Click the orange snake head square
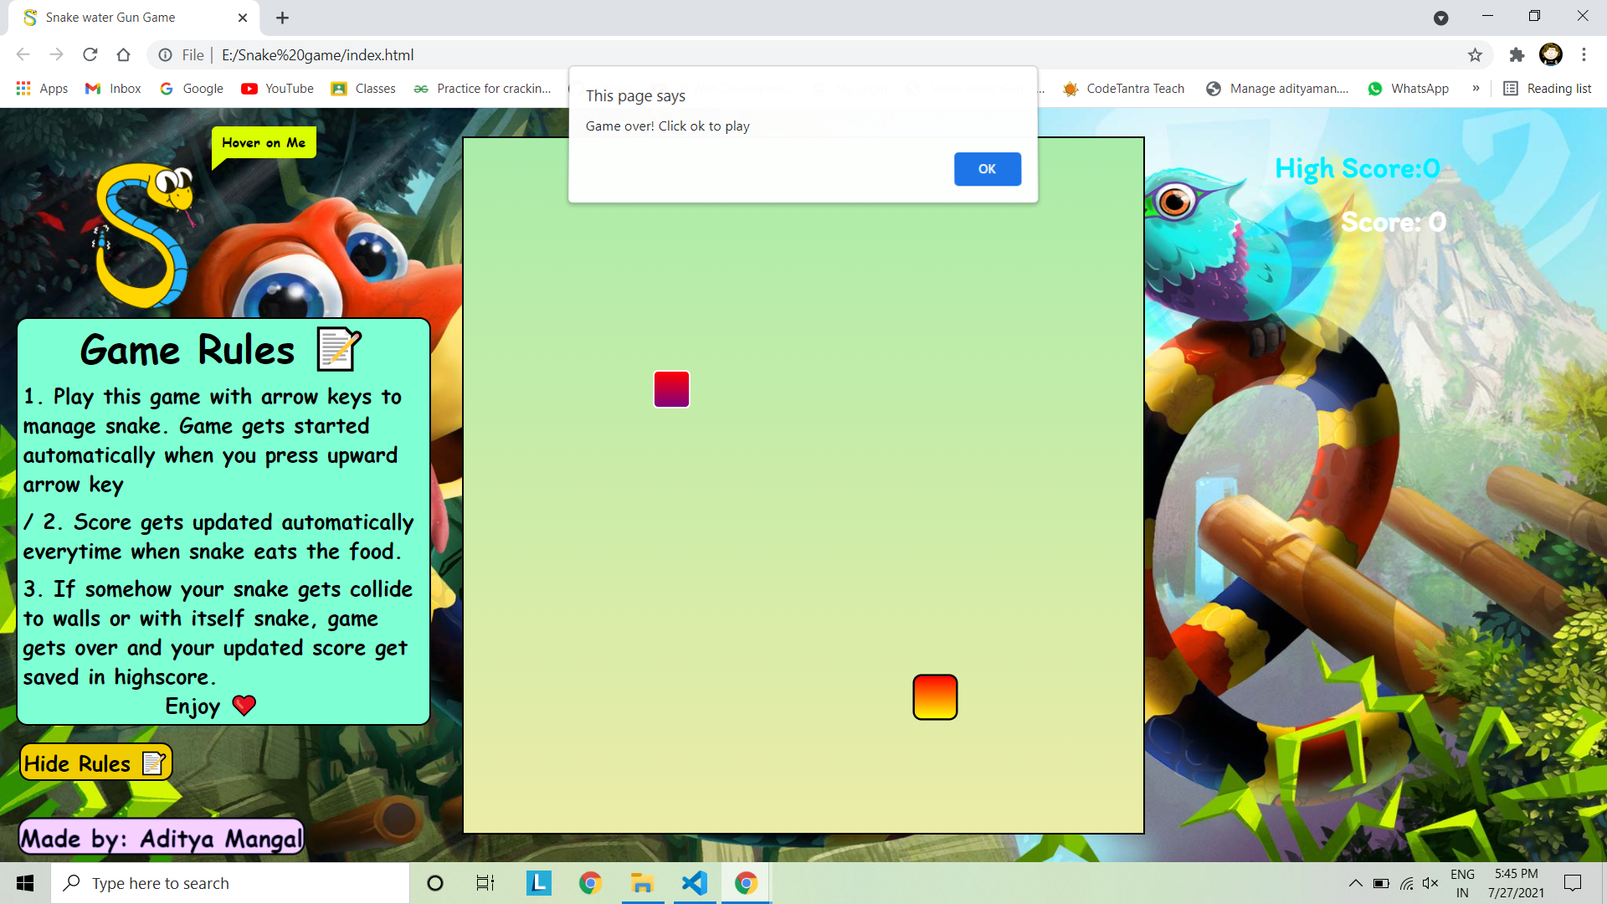 935,697
